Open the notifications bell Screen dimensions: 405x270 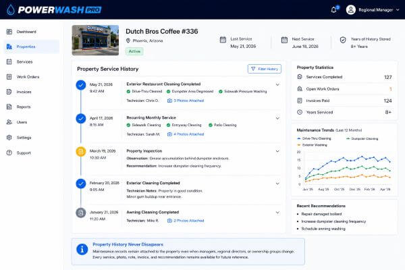[x=333, y=10]
